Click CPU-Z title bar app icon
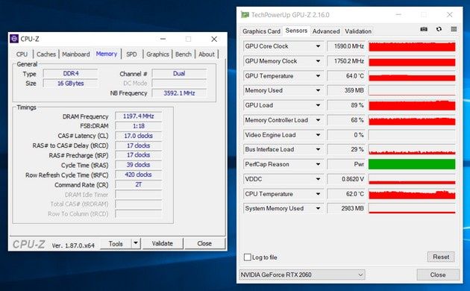The image size is (470, 291). coord(14,39)
